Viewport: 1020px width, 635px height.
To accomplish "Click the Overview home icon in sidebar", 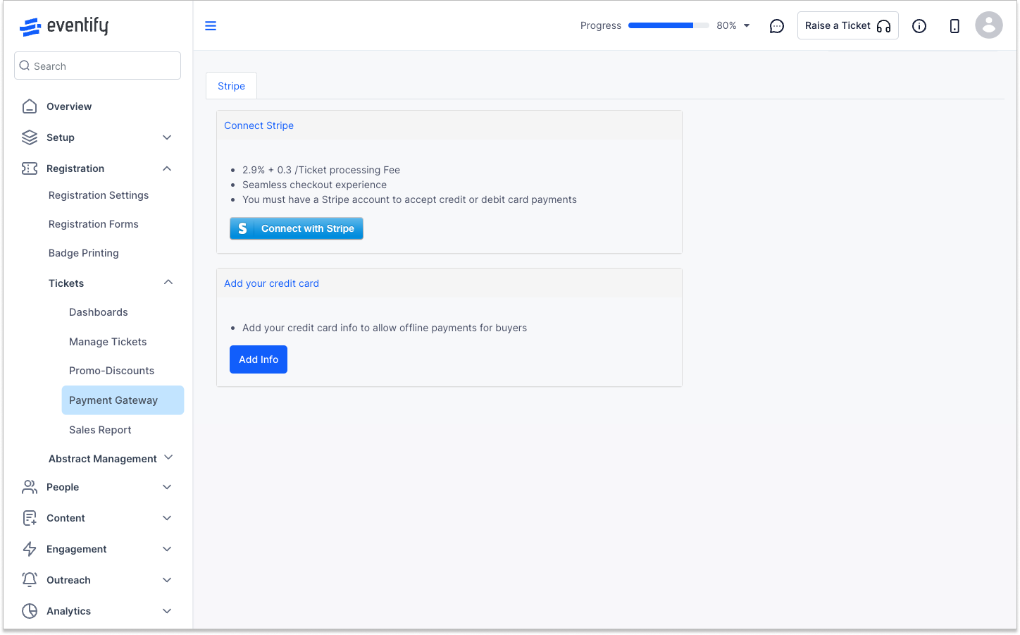I will [x=30, y=106].
